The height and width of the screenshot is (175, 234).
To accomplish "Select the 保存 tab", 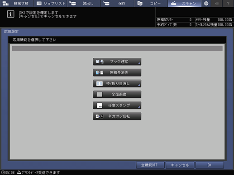I will coord(117,3).
